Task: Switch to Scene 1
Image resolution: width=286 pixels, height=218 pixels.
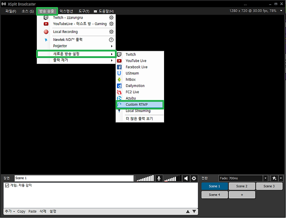Action: point(214,186)
